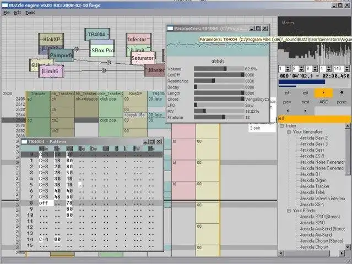This screenshot has width=352, height=264.
Task: Select Jeskola Chorus (Stereo) effect
Action: (322, 241)
